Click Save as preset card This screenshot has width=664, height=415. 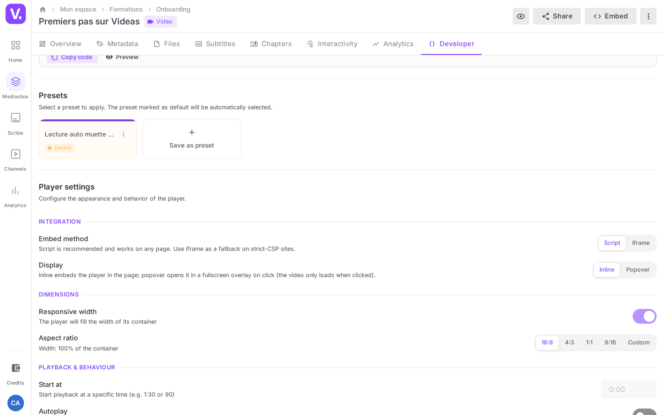coord(192,139)
